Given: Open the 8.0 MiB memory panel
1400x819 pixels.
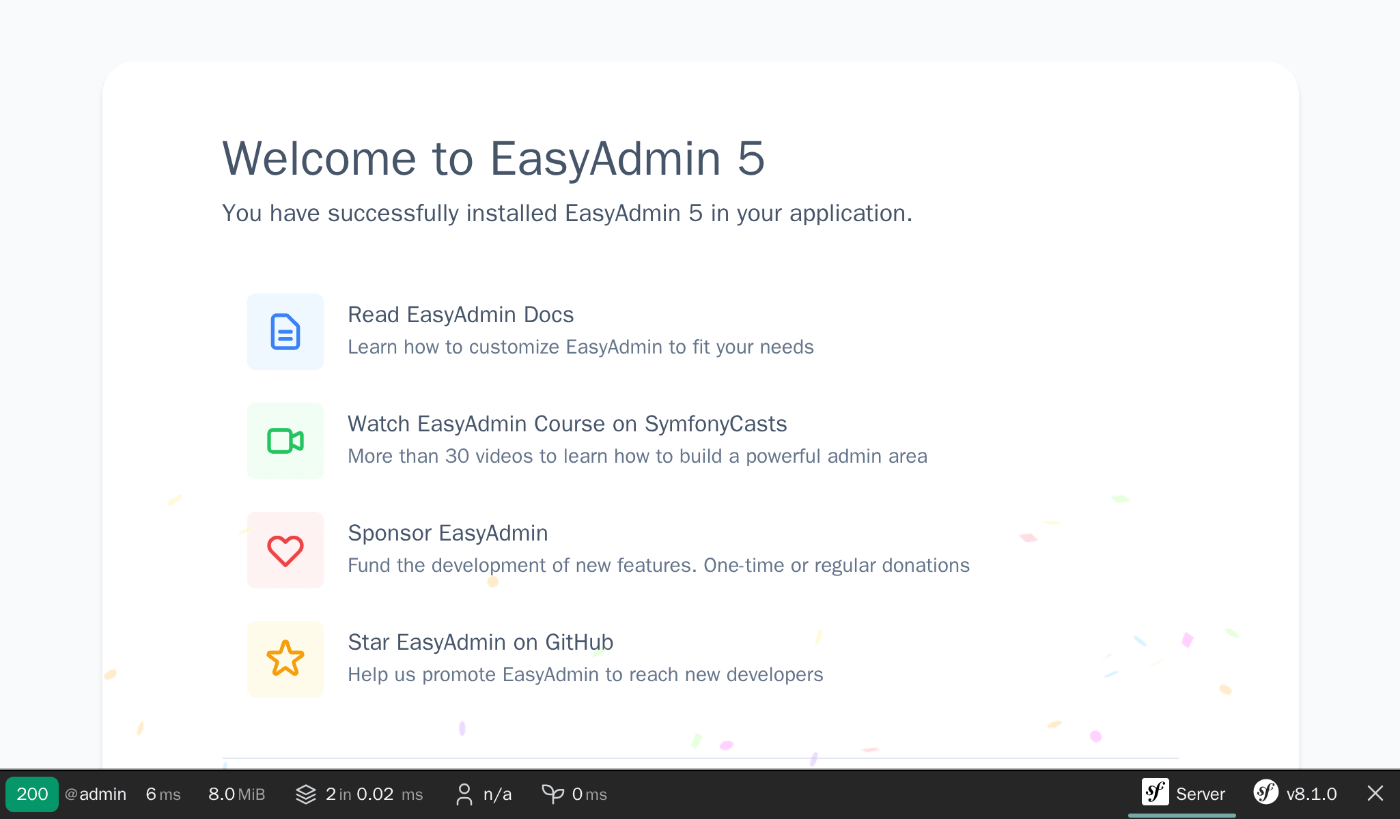Looking at the screenshot, I should pos(237,794).
